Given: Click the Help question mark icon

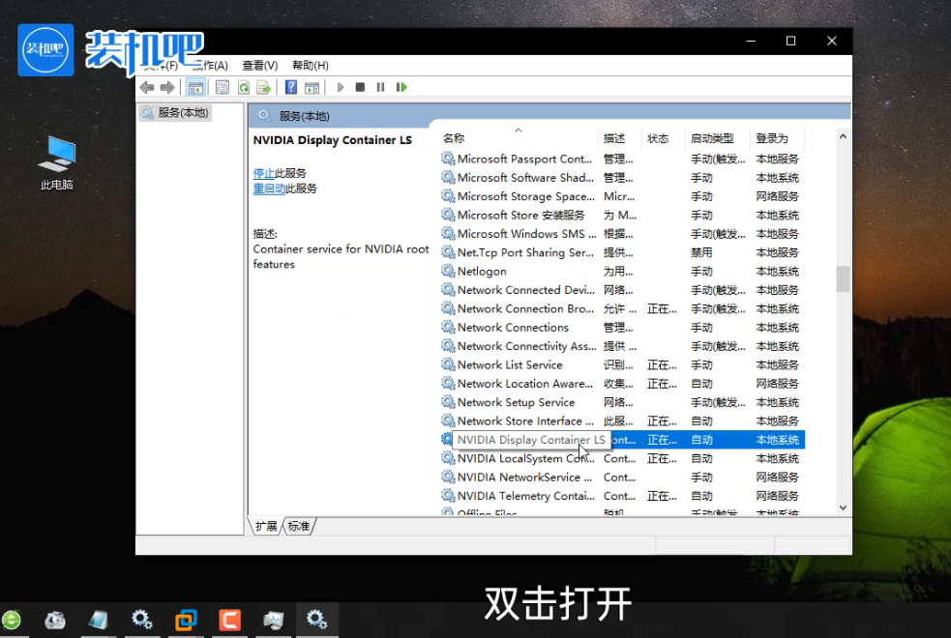Looking at the screenshot, I should pyautogui.click(x=290, y=87).
